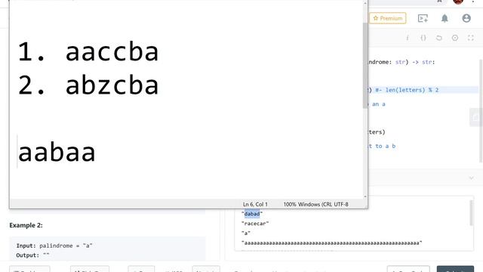Click the curly braces autocomplete icon
Screen dimensions: 483x272
(x=423, y=38)
